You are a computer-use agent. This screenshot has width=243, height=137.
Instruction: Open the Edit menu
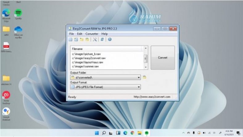point(80,34)
